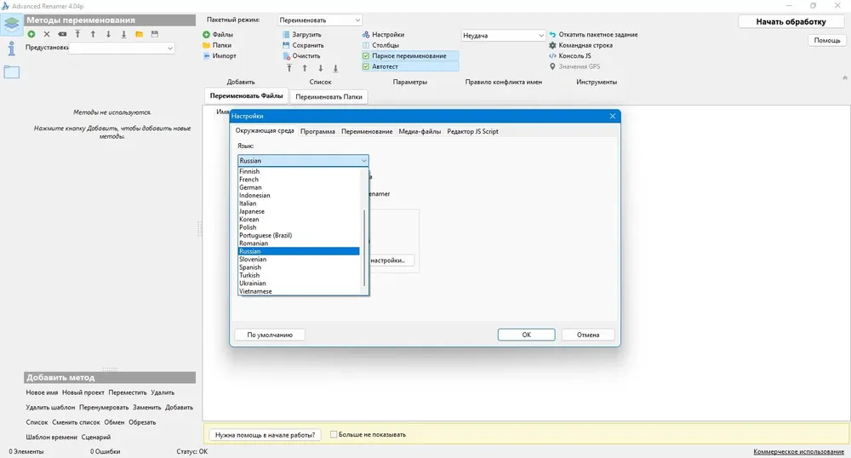Click the green plus add-method icon
The width and height of the screenshot is (851, 458).
31,34
